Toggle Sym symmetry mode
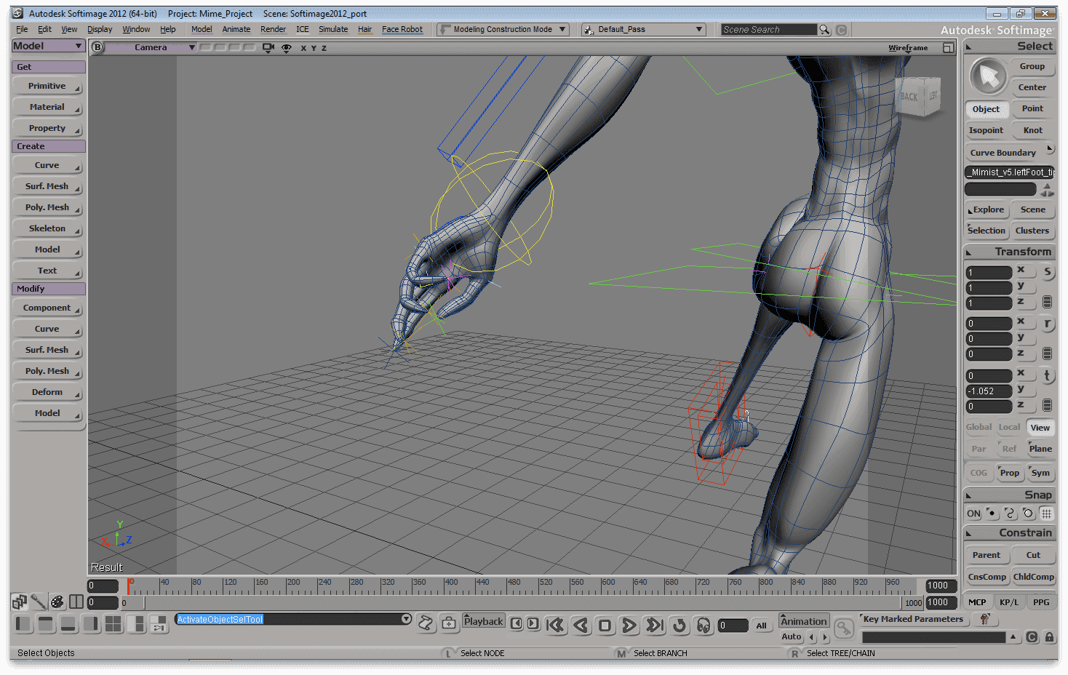The image size is (1068, 675). (x=1041, y=473)
